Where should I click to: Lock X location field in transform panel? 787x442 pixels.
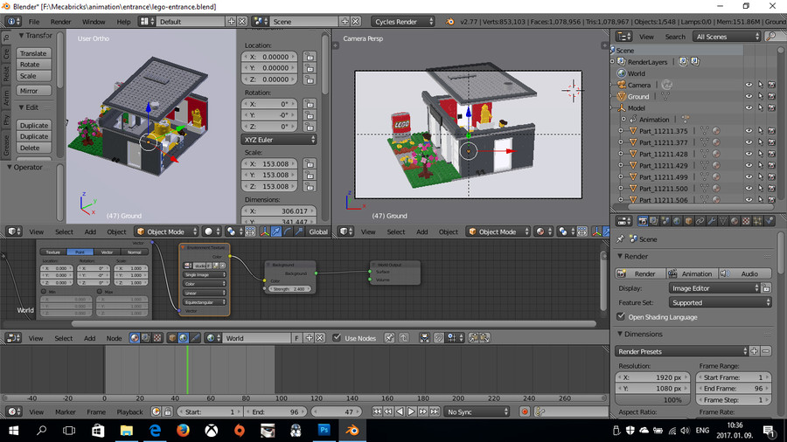(x=310, y=57)
